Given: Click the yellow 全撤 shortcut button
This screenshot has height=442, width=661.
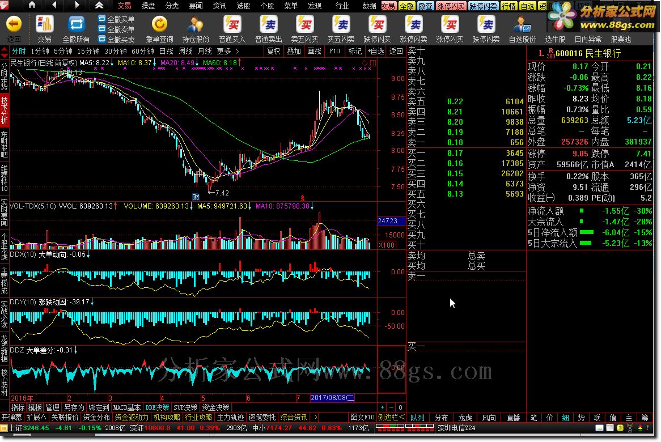Looking at the screenshot, I should [x=407, y=6].
